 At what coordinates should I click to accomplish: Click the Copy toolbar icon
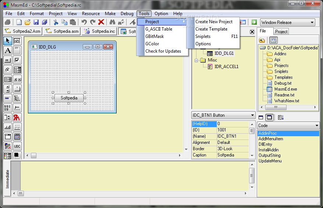(x=64, y=22)
